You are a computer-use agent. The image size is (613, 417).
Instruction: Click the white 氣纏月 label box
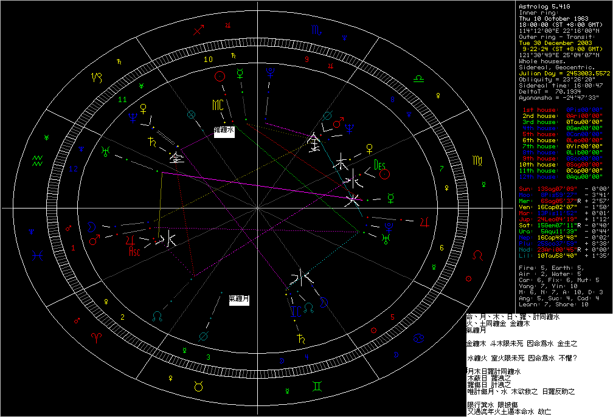click(x=239, y=299)
